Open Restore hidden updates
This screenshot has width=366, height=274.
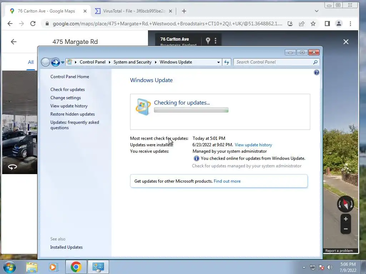pos(72,114)
